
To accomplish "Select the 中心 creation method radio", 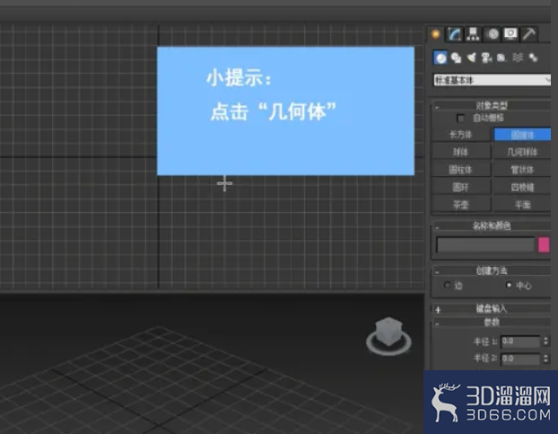I will click(x=509, y=285).
